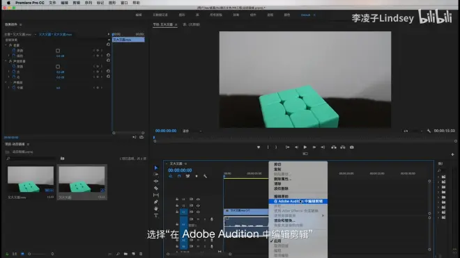Expand the 级别 parameter

(x=8, y=56)
